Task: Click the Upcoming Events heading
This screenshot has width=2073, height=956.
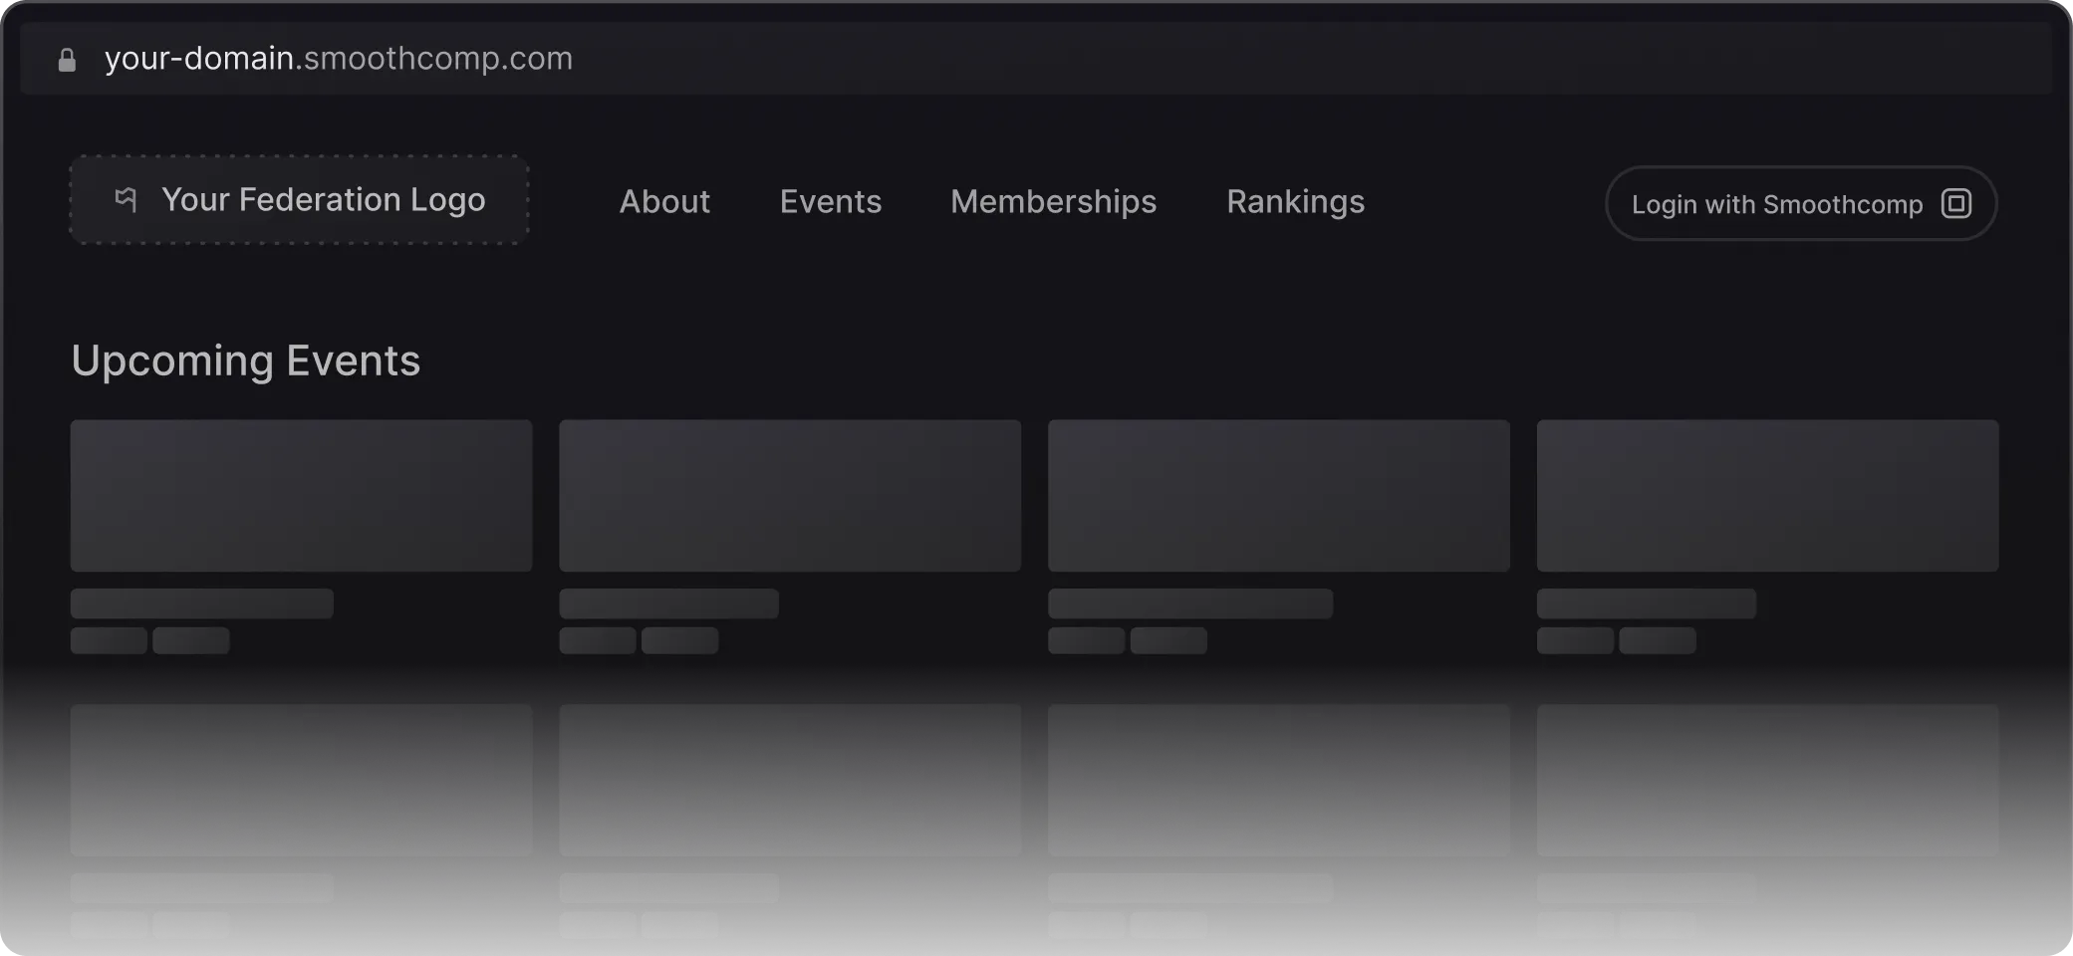Action: click(246, 360)
